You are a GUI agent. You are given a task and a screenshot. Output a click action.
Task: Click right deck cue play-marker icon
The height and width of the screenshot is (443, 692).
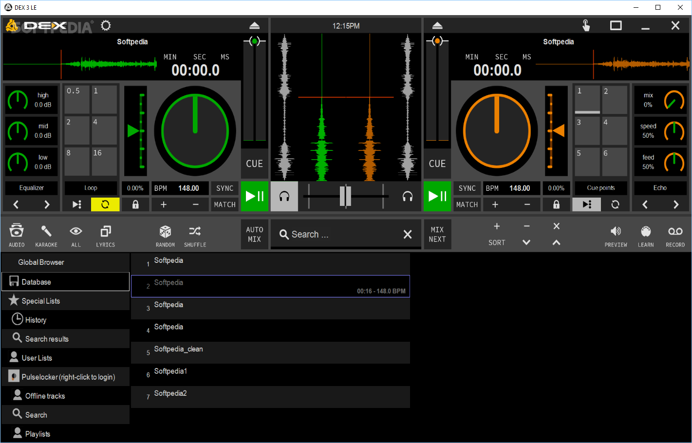[x=587, y=204]
